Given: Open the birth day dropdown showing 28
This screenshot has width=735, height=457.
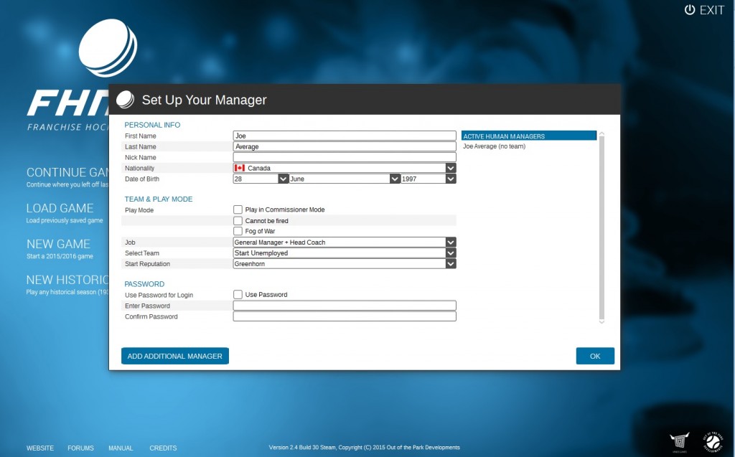Looking at the screenshot, I should click(260, 179).
